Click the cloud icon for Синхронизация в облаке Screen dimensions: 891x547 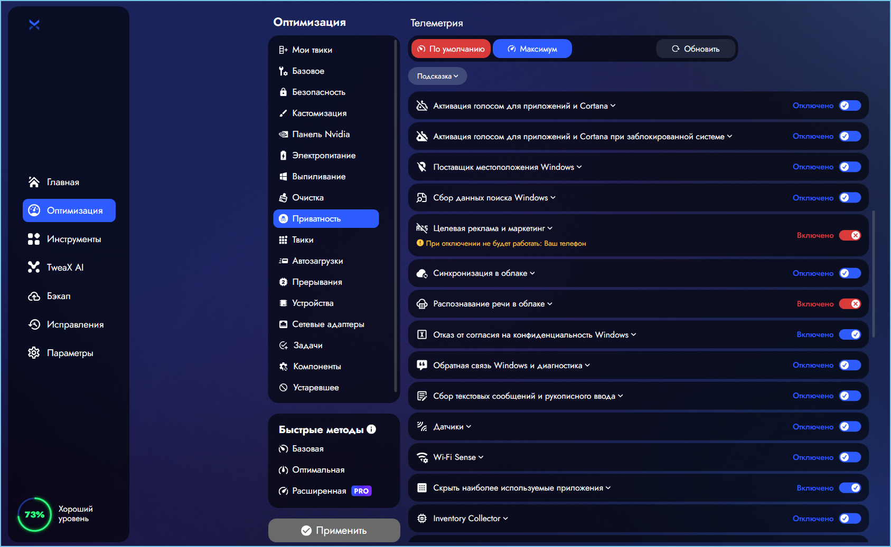pos(422,273)
